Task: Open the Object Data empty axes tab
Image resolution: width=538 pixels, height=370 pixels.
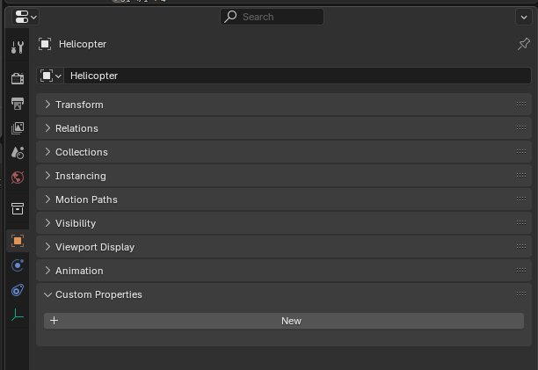Action: point(18,315)
